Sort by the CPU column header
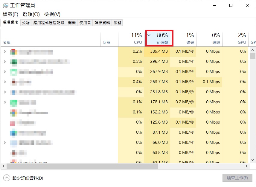Viewport: 256px width, 187px height. (x=131, y=39)
